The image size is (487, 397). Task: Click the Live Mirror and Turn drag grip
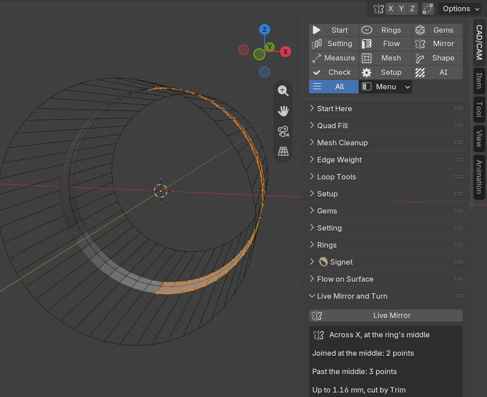coord(458,296)
